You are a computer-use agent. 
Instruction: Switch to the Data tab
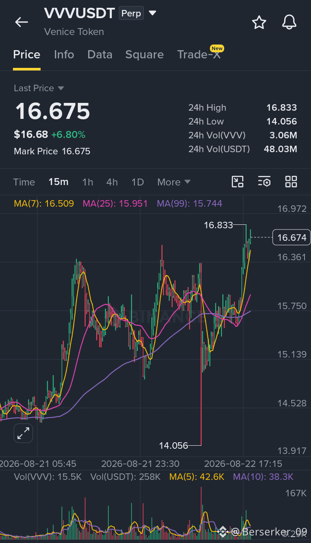point(100,54)
